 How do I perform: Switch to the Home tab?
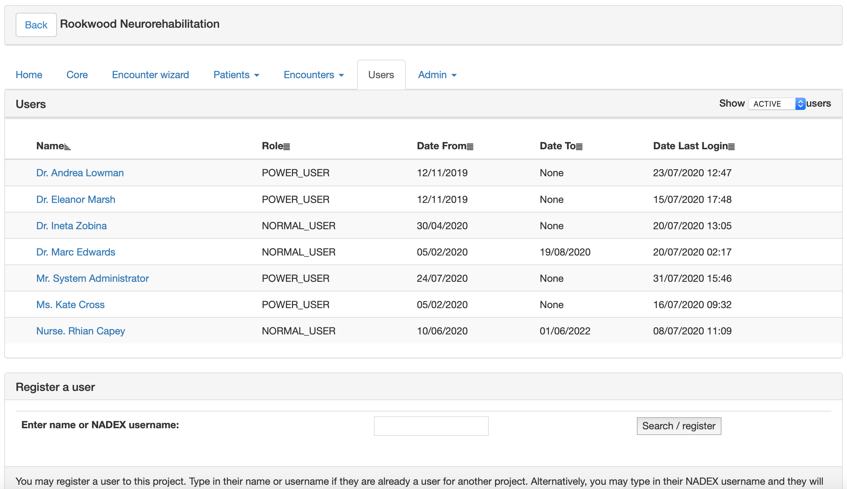(x=29, y=75)
